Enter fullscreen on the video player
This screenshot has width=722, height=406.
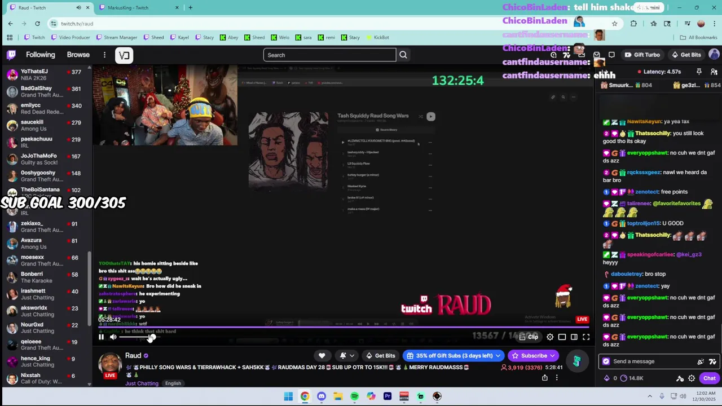(x=586, y=337)
